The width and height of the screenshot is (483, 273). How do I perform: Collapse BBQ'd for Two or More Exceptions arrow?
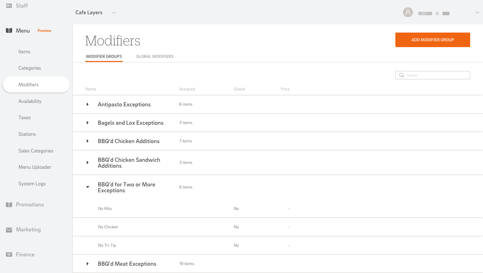[x=88, y=187]
